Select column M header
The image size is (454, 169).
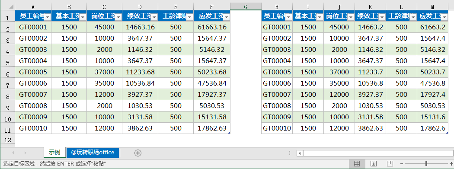point(432,6)
